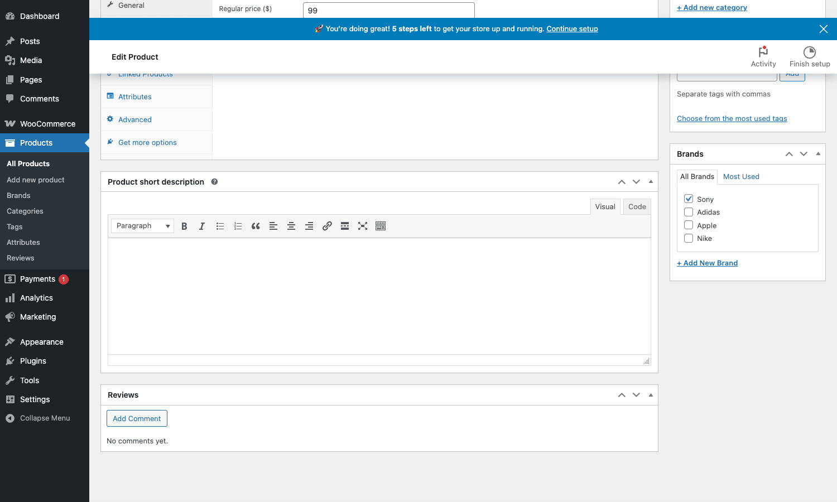
Task: Move the Brands panel up
Action: pyautogui.click(x=789, y=154)
